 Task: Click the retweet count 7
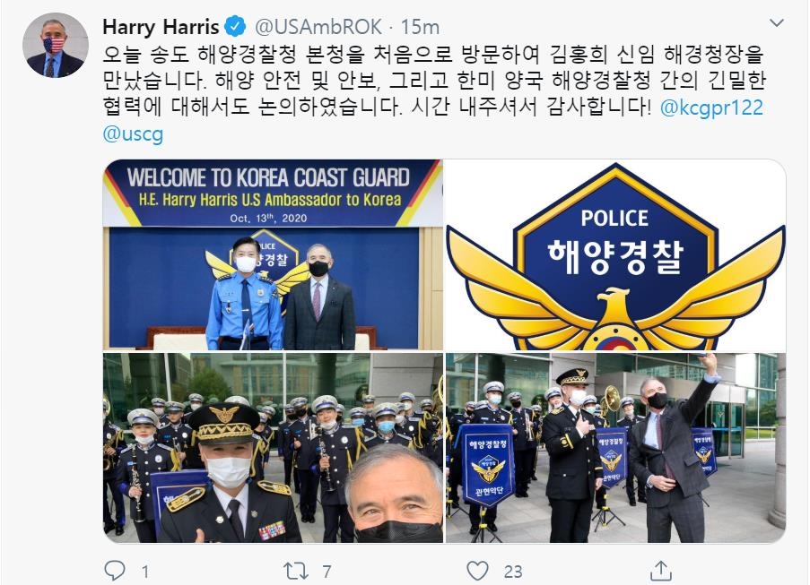click(327, 571)
